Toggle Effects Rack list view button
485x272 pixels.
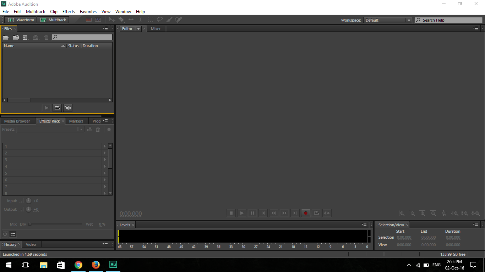click(13, 234)
